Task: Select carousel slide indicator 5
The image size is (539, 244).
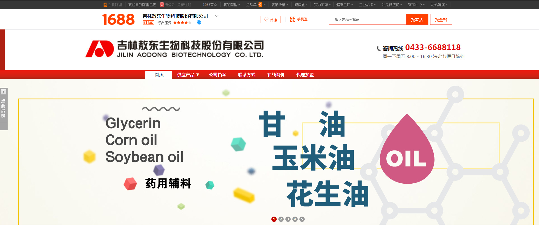Action: pos(302,219)
